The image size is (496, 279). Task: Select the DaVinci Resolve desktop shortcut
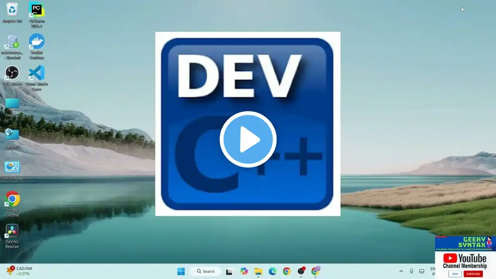pyautogui.click(x=12, y=236)
